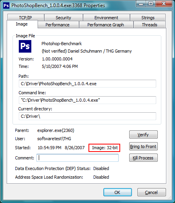175x203 pixels.
Task: Click the Verify button
Action: click(x=143, y=135)
